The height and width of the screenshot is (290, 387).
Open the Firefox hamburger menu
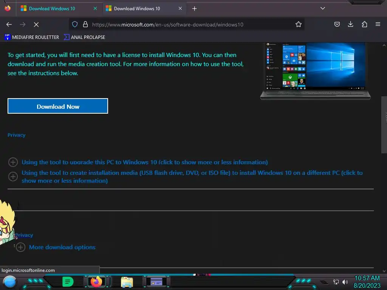[378, 24]
